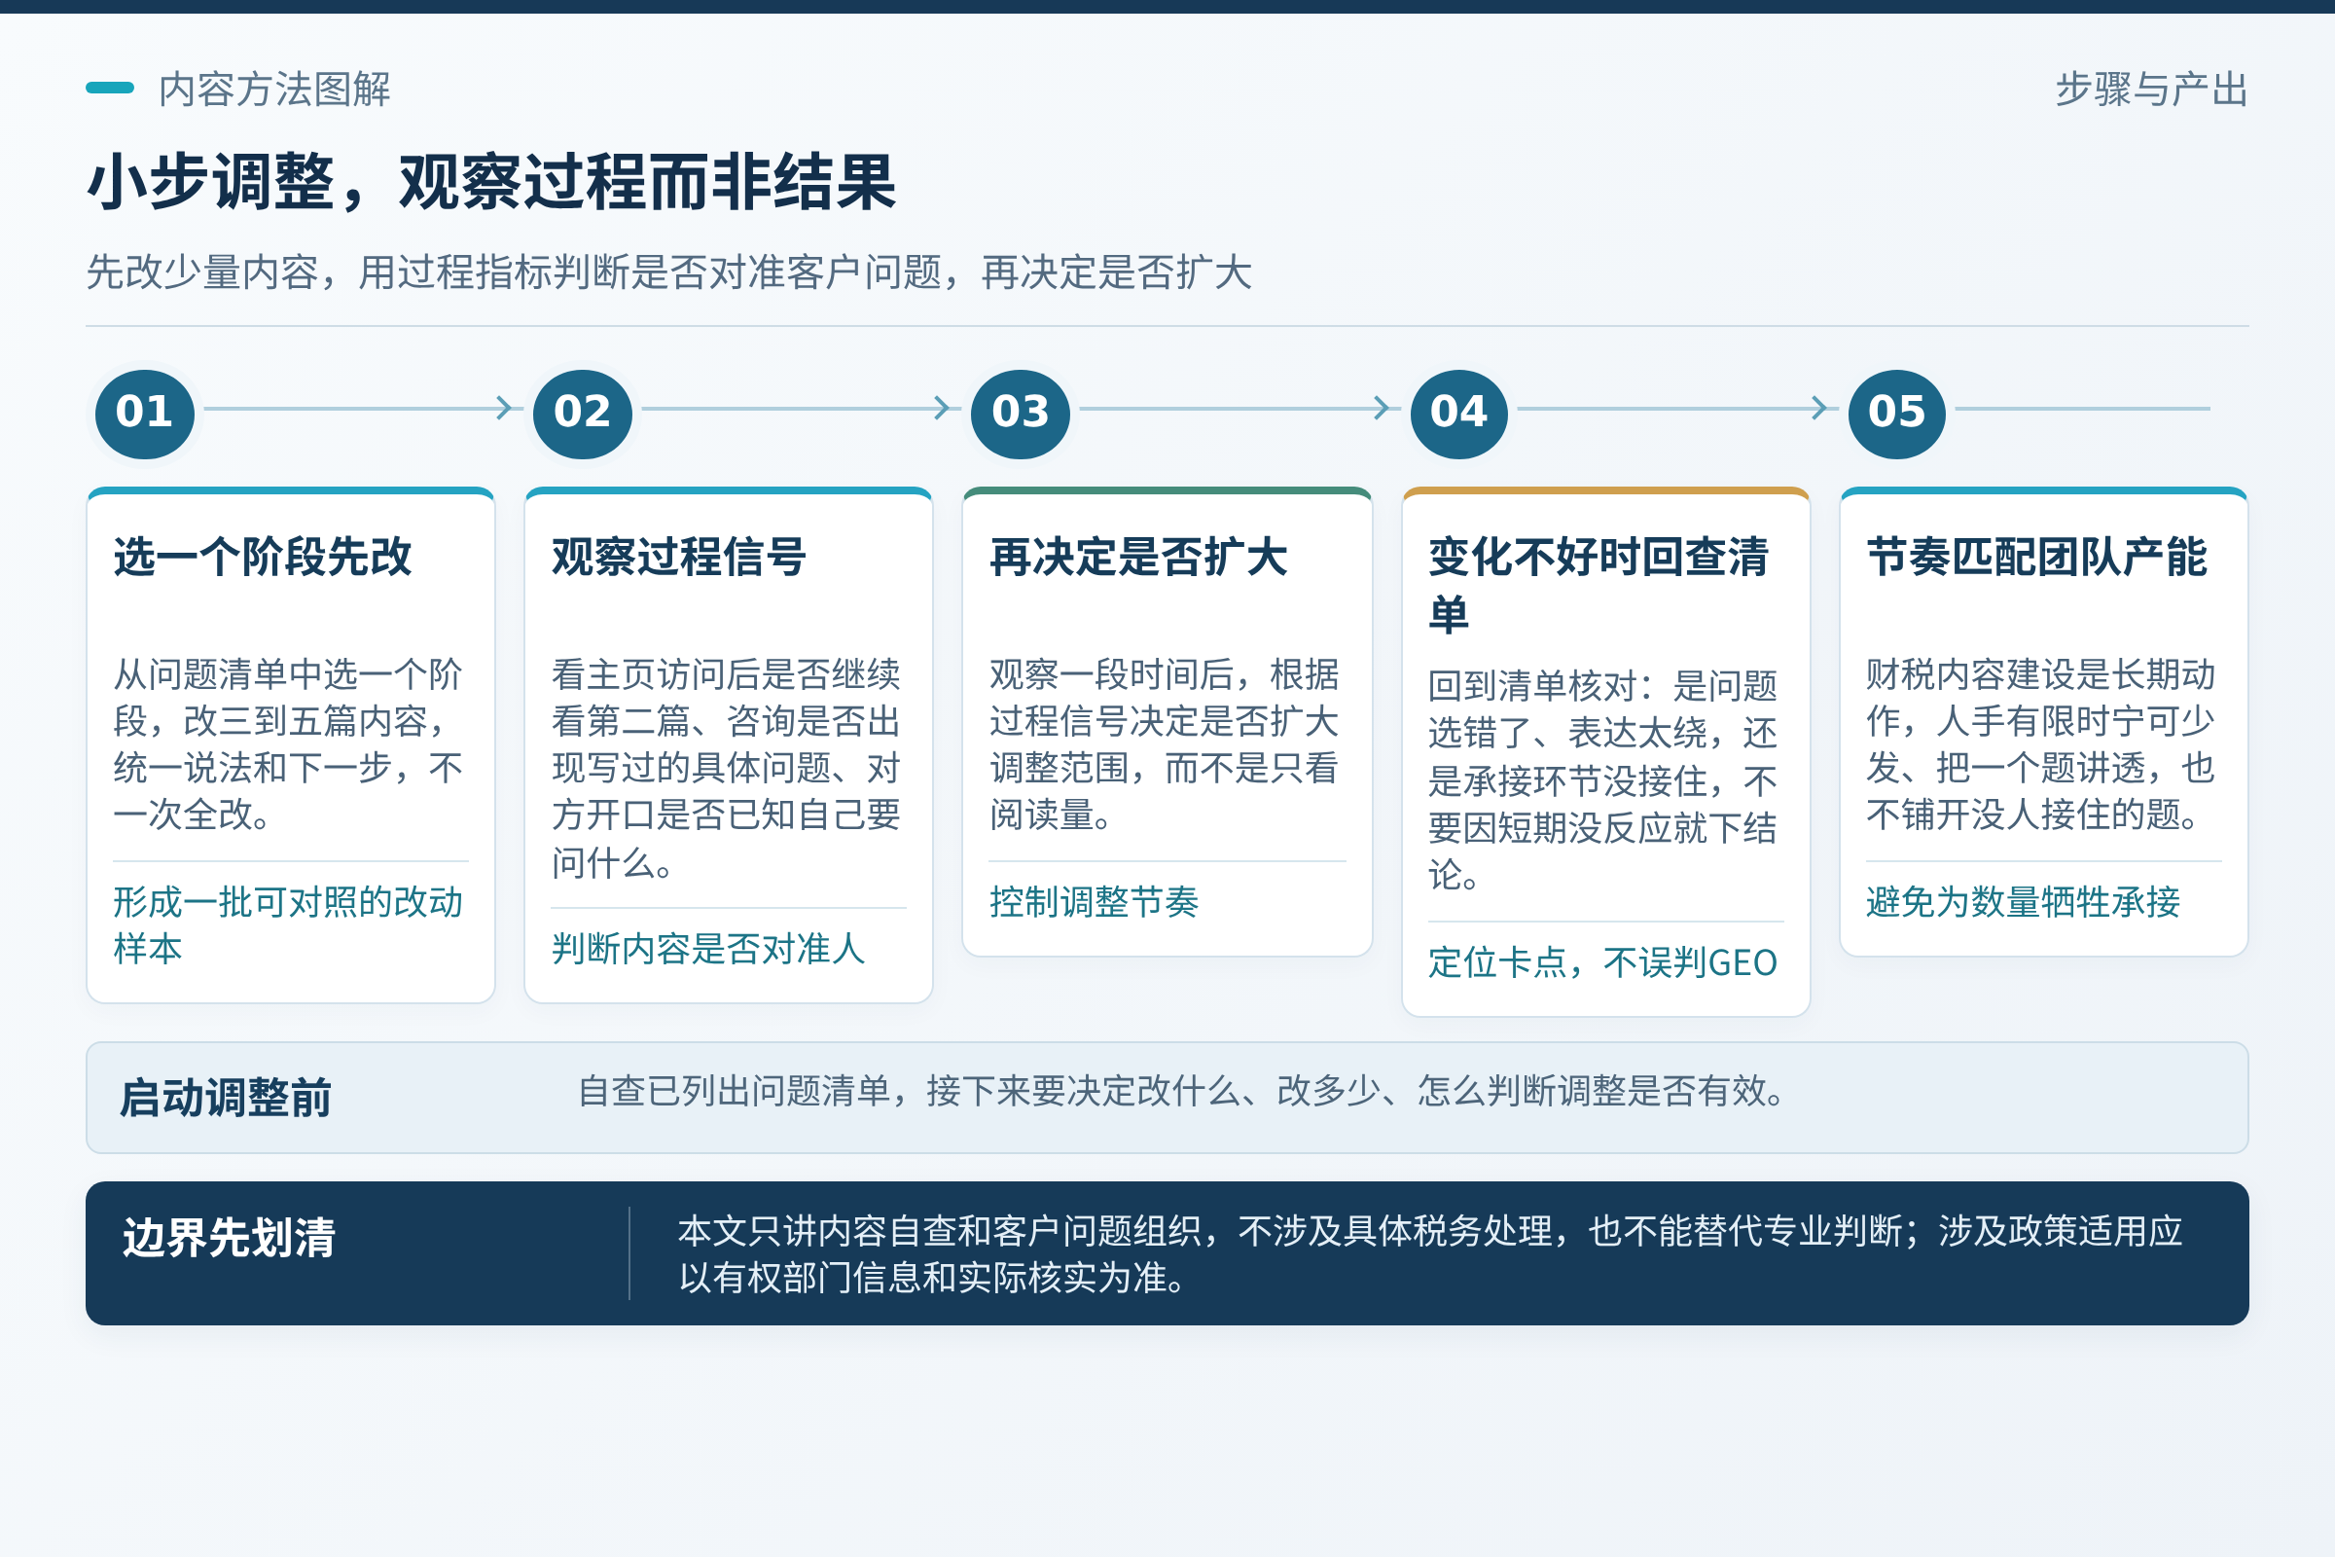Click the sentence starting with 自查已列出问题清单

[x=1182, y=1091]
